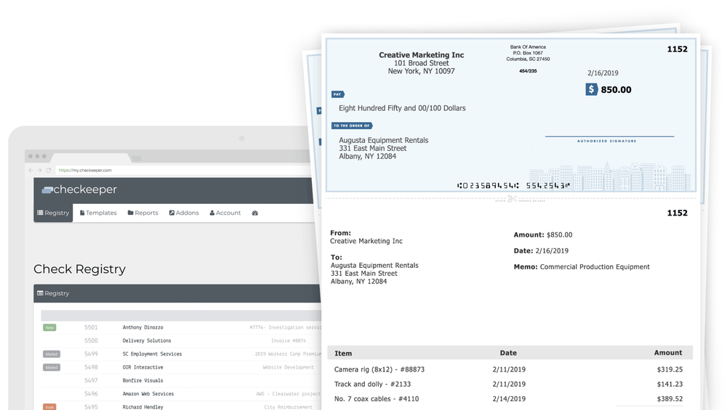Click the Camera rig (8x12) - #88873 item
Image resolution: width=727 pixels, height=410 pixels.
tap(379, 370)
